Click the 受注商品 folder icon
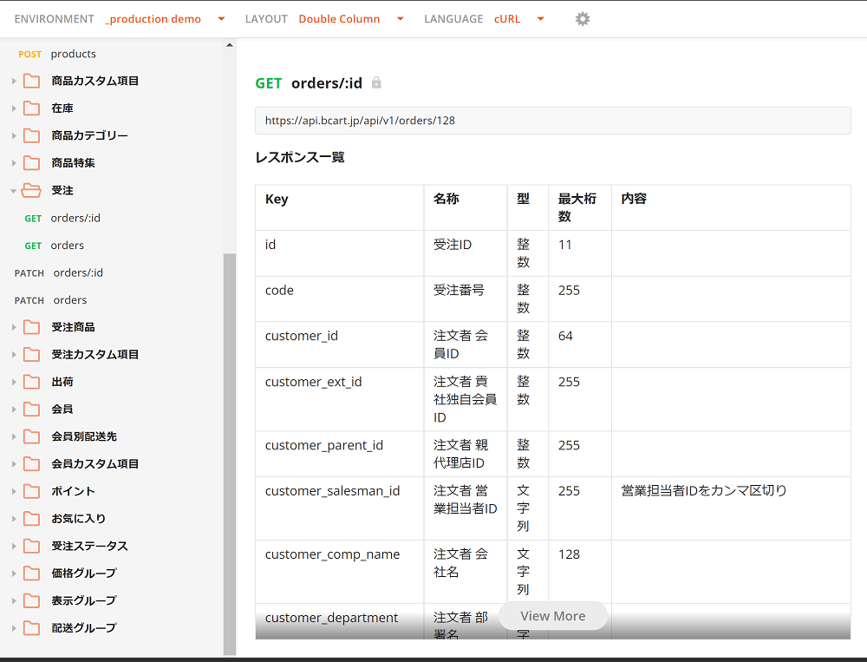This screenshot has height=662, width=867. click(31, 327)
